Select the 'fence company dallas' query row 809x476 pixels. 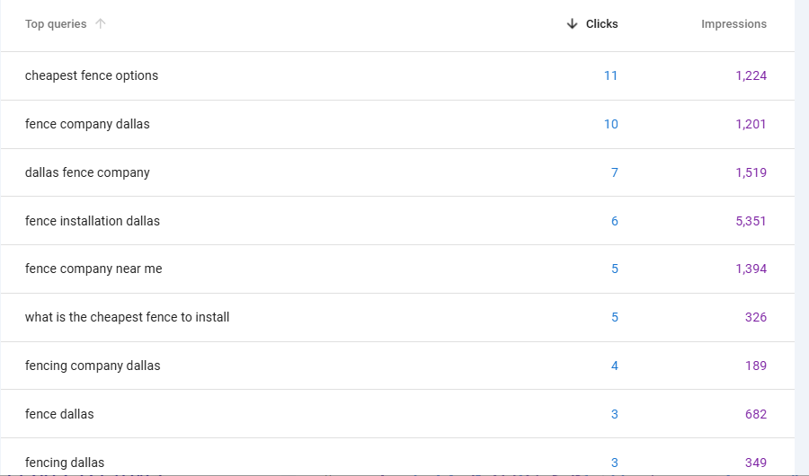(x=87, y=124)
